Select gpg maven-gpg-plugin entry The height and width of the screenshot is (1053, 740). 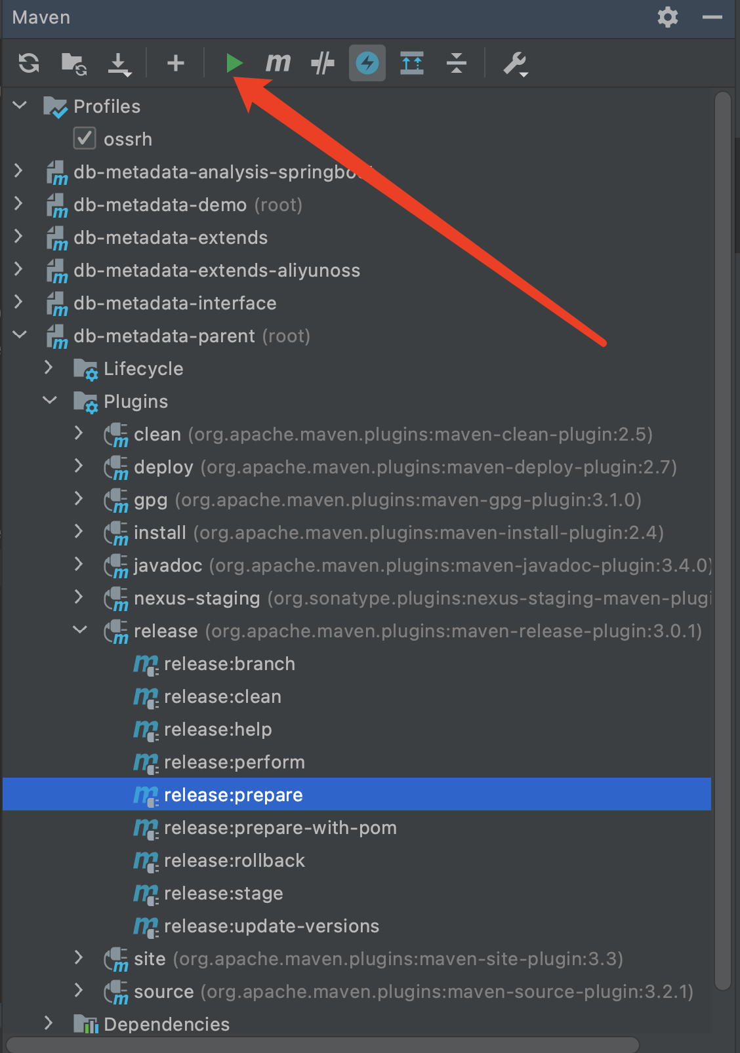coord(388,500)
